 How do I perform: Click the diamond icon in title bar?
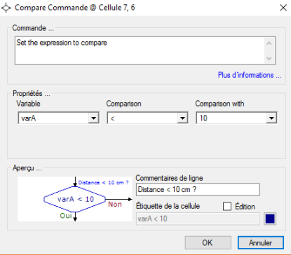[6, 8]
